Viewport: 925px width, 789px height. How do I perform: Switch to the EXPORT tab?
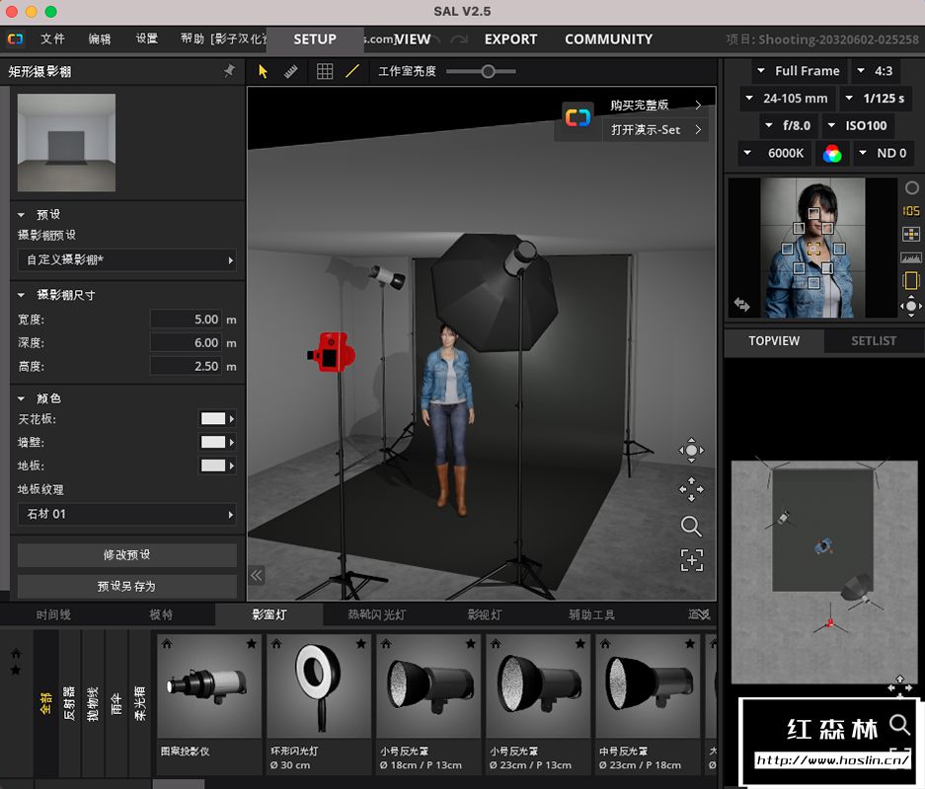(x=510, y=39)
